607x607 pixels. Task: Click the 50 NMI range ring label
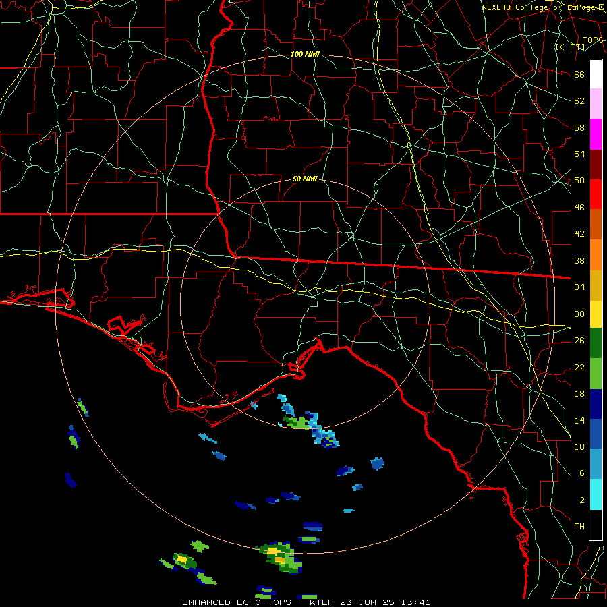tap(305, 179)
